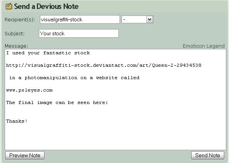Screen dimensions: 229x163
Task: Click the yellow note icon beside the title
Action: (9, 7)
